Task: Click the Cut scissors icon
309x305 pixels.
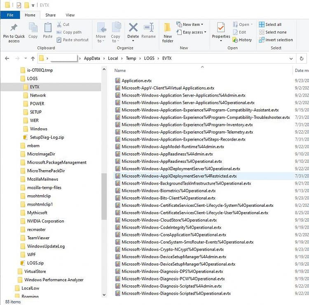Action: (x=59, y=24)
